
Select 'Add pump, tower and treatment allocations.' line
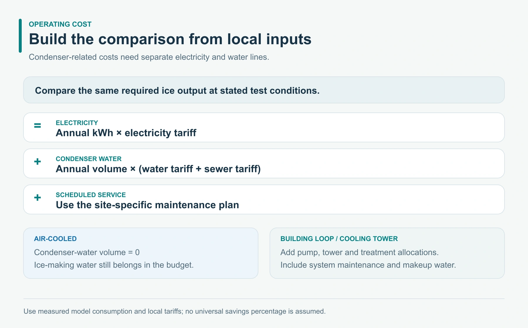tap(360, 252)
